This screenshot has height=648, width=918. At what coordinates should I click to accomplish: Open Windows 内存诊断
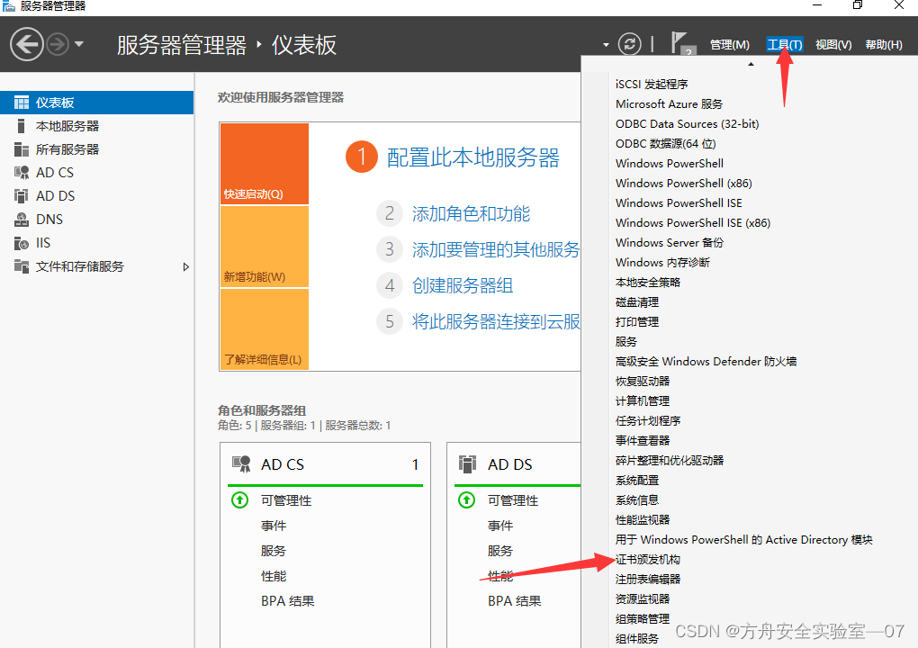tap(662, 263)
